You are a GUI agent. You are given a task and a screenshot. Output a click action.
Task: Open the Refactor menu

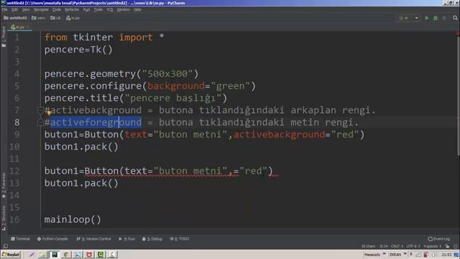[x=72, y=9]
